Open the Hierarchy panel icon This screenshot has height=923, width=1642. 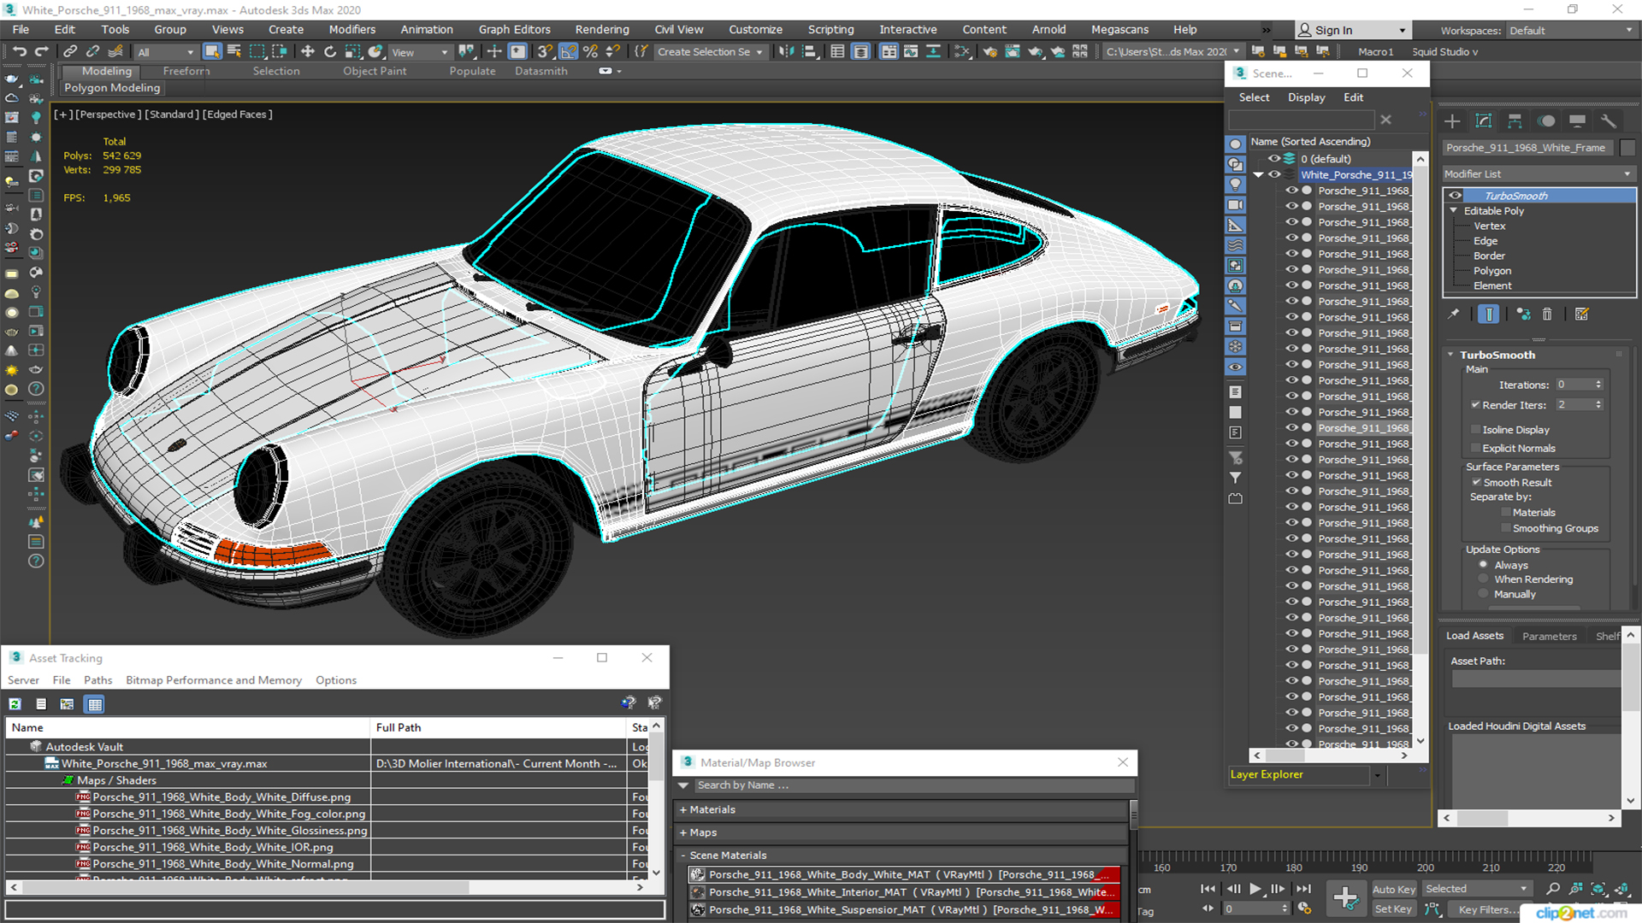tap(1515, 121)
